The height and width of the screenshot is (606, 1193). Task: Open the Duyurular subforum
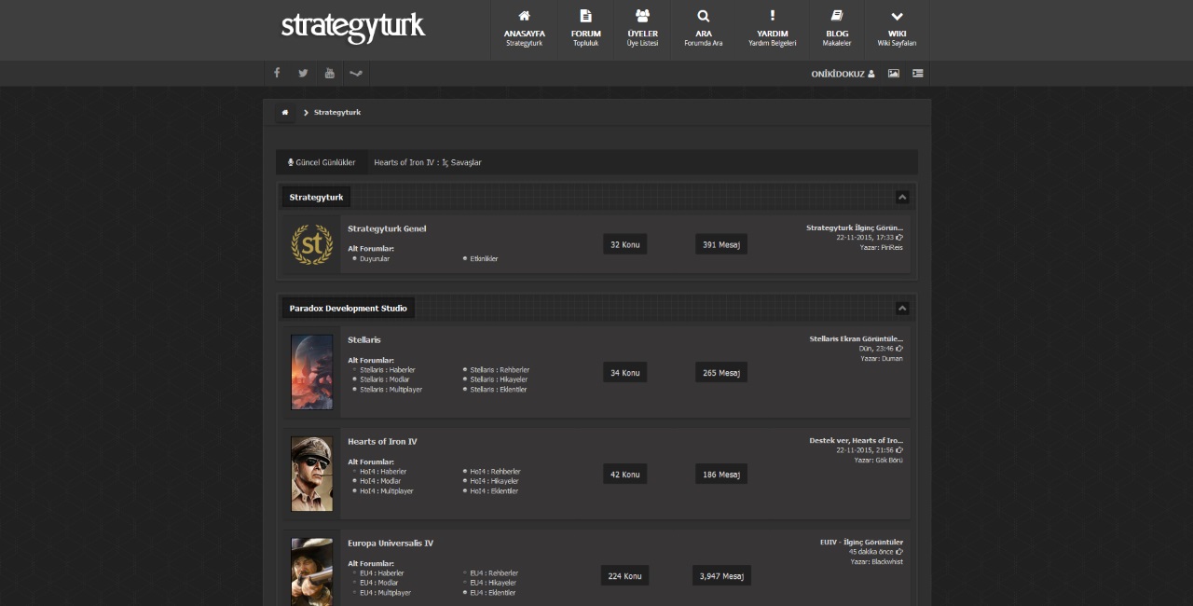375,258
